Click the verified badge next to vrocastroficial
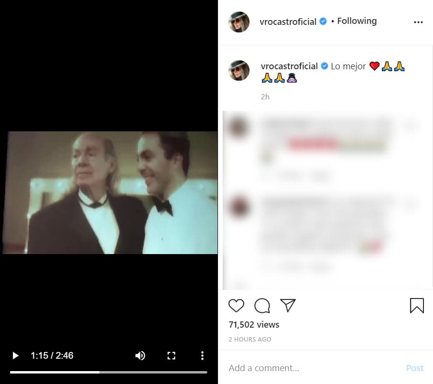The height and width of the screenshot is (384, 433). click(x=323, y=21)
